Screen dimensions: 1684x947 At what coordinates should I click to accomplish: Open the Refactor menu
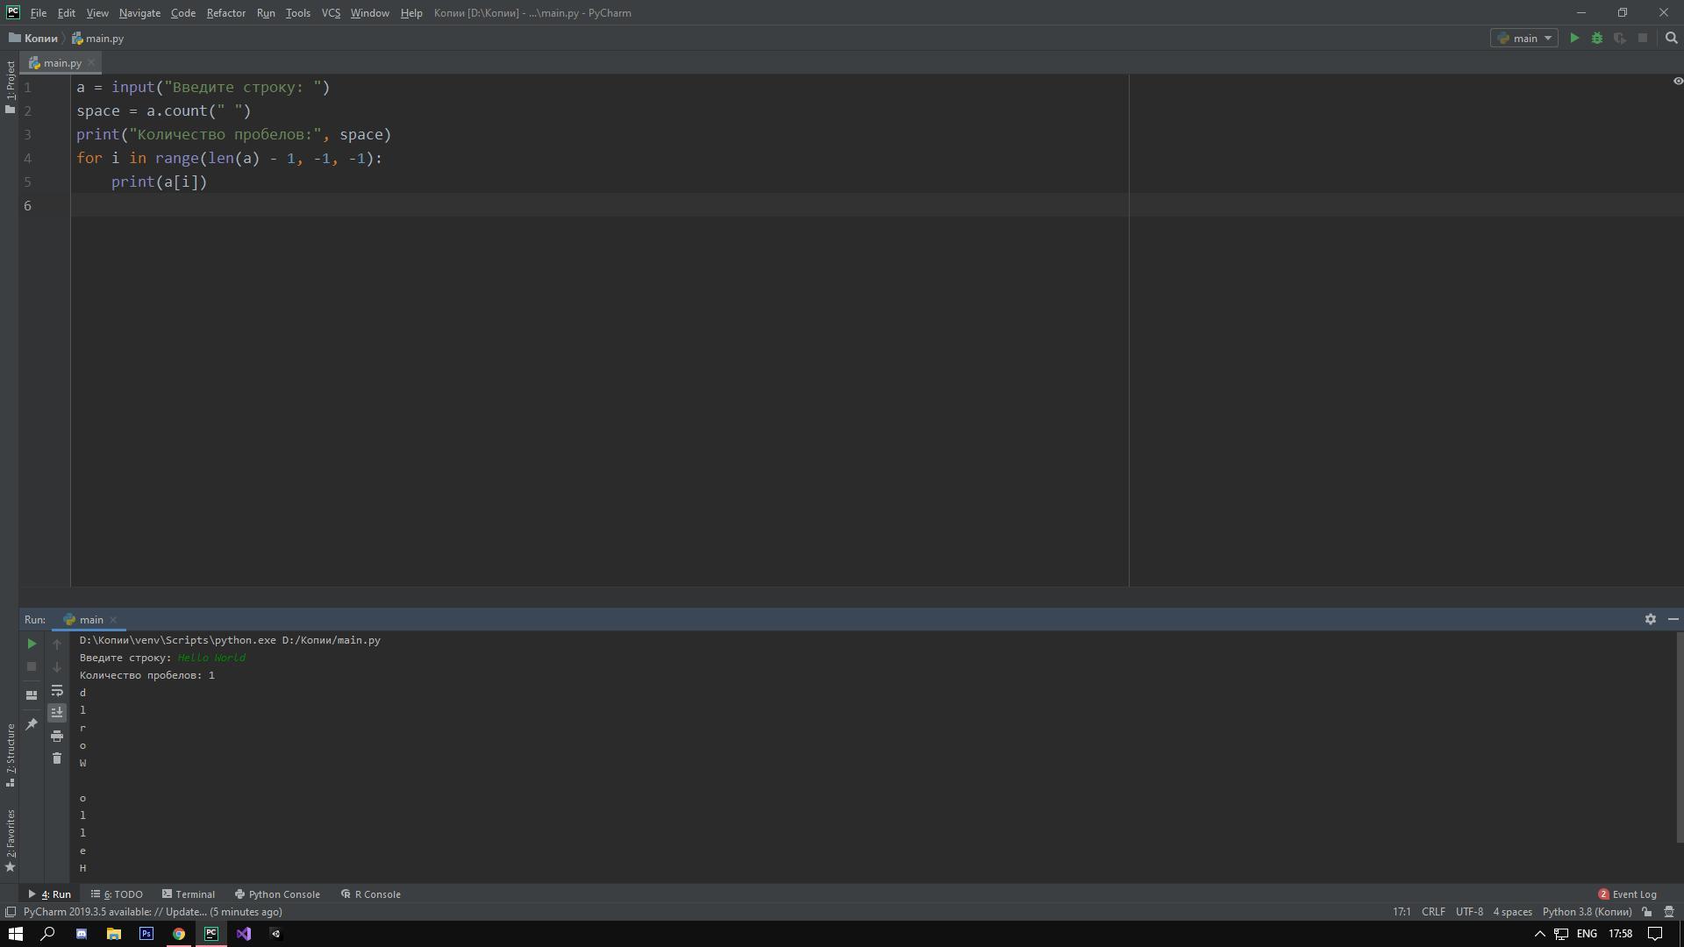coord(225,13)
